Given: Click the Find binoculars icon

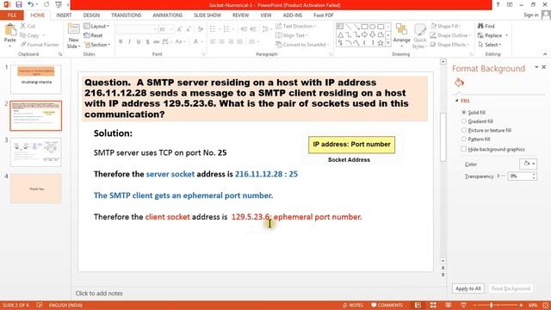Looking at the screenshot, I should tap(480, 26).
